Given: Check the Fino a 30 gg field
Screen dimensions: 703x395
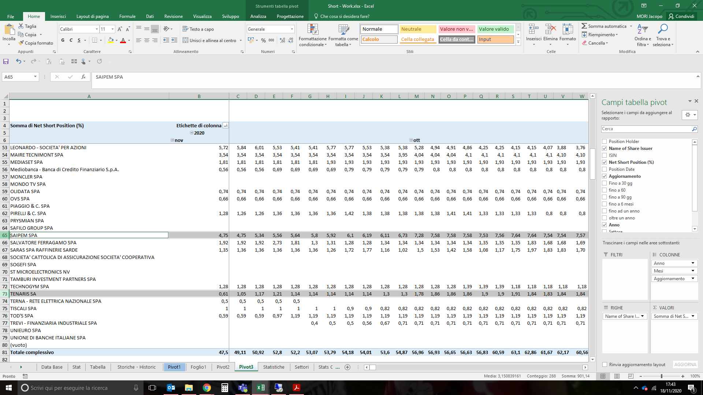Looking at the screenshot, I should [605, 183].
